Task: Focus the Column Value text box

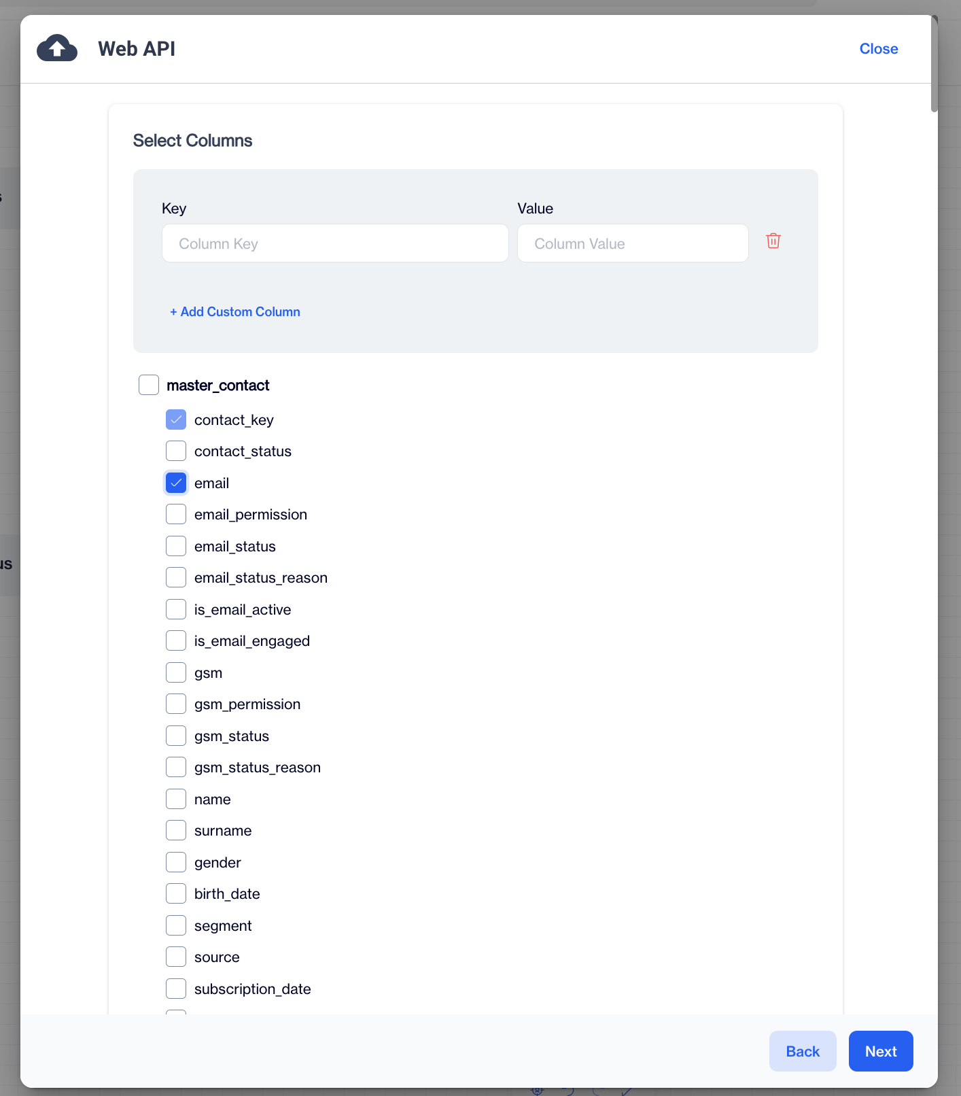Action: point(632,243)
